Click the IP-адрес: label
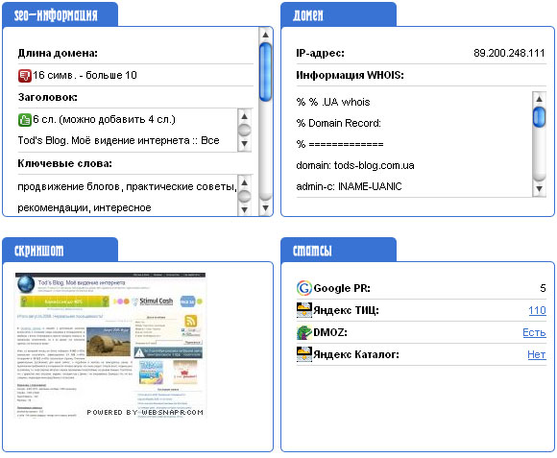This screenshot has height=458, width=557. pyautogui.click(x=320, y=53)
